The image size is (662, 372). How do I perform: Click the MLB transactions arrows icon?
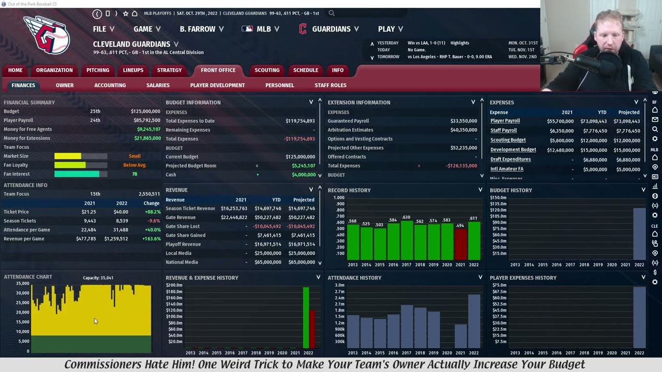(655, 206)
